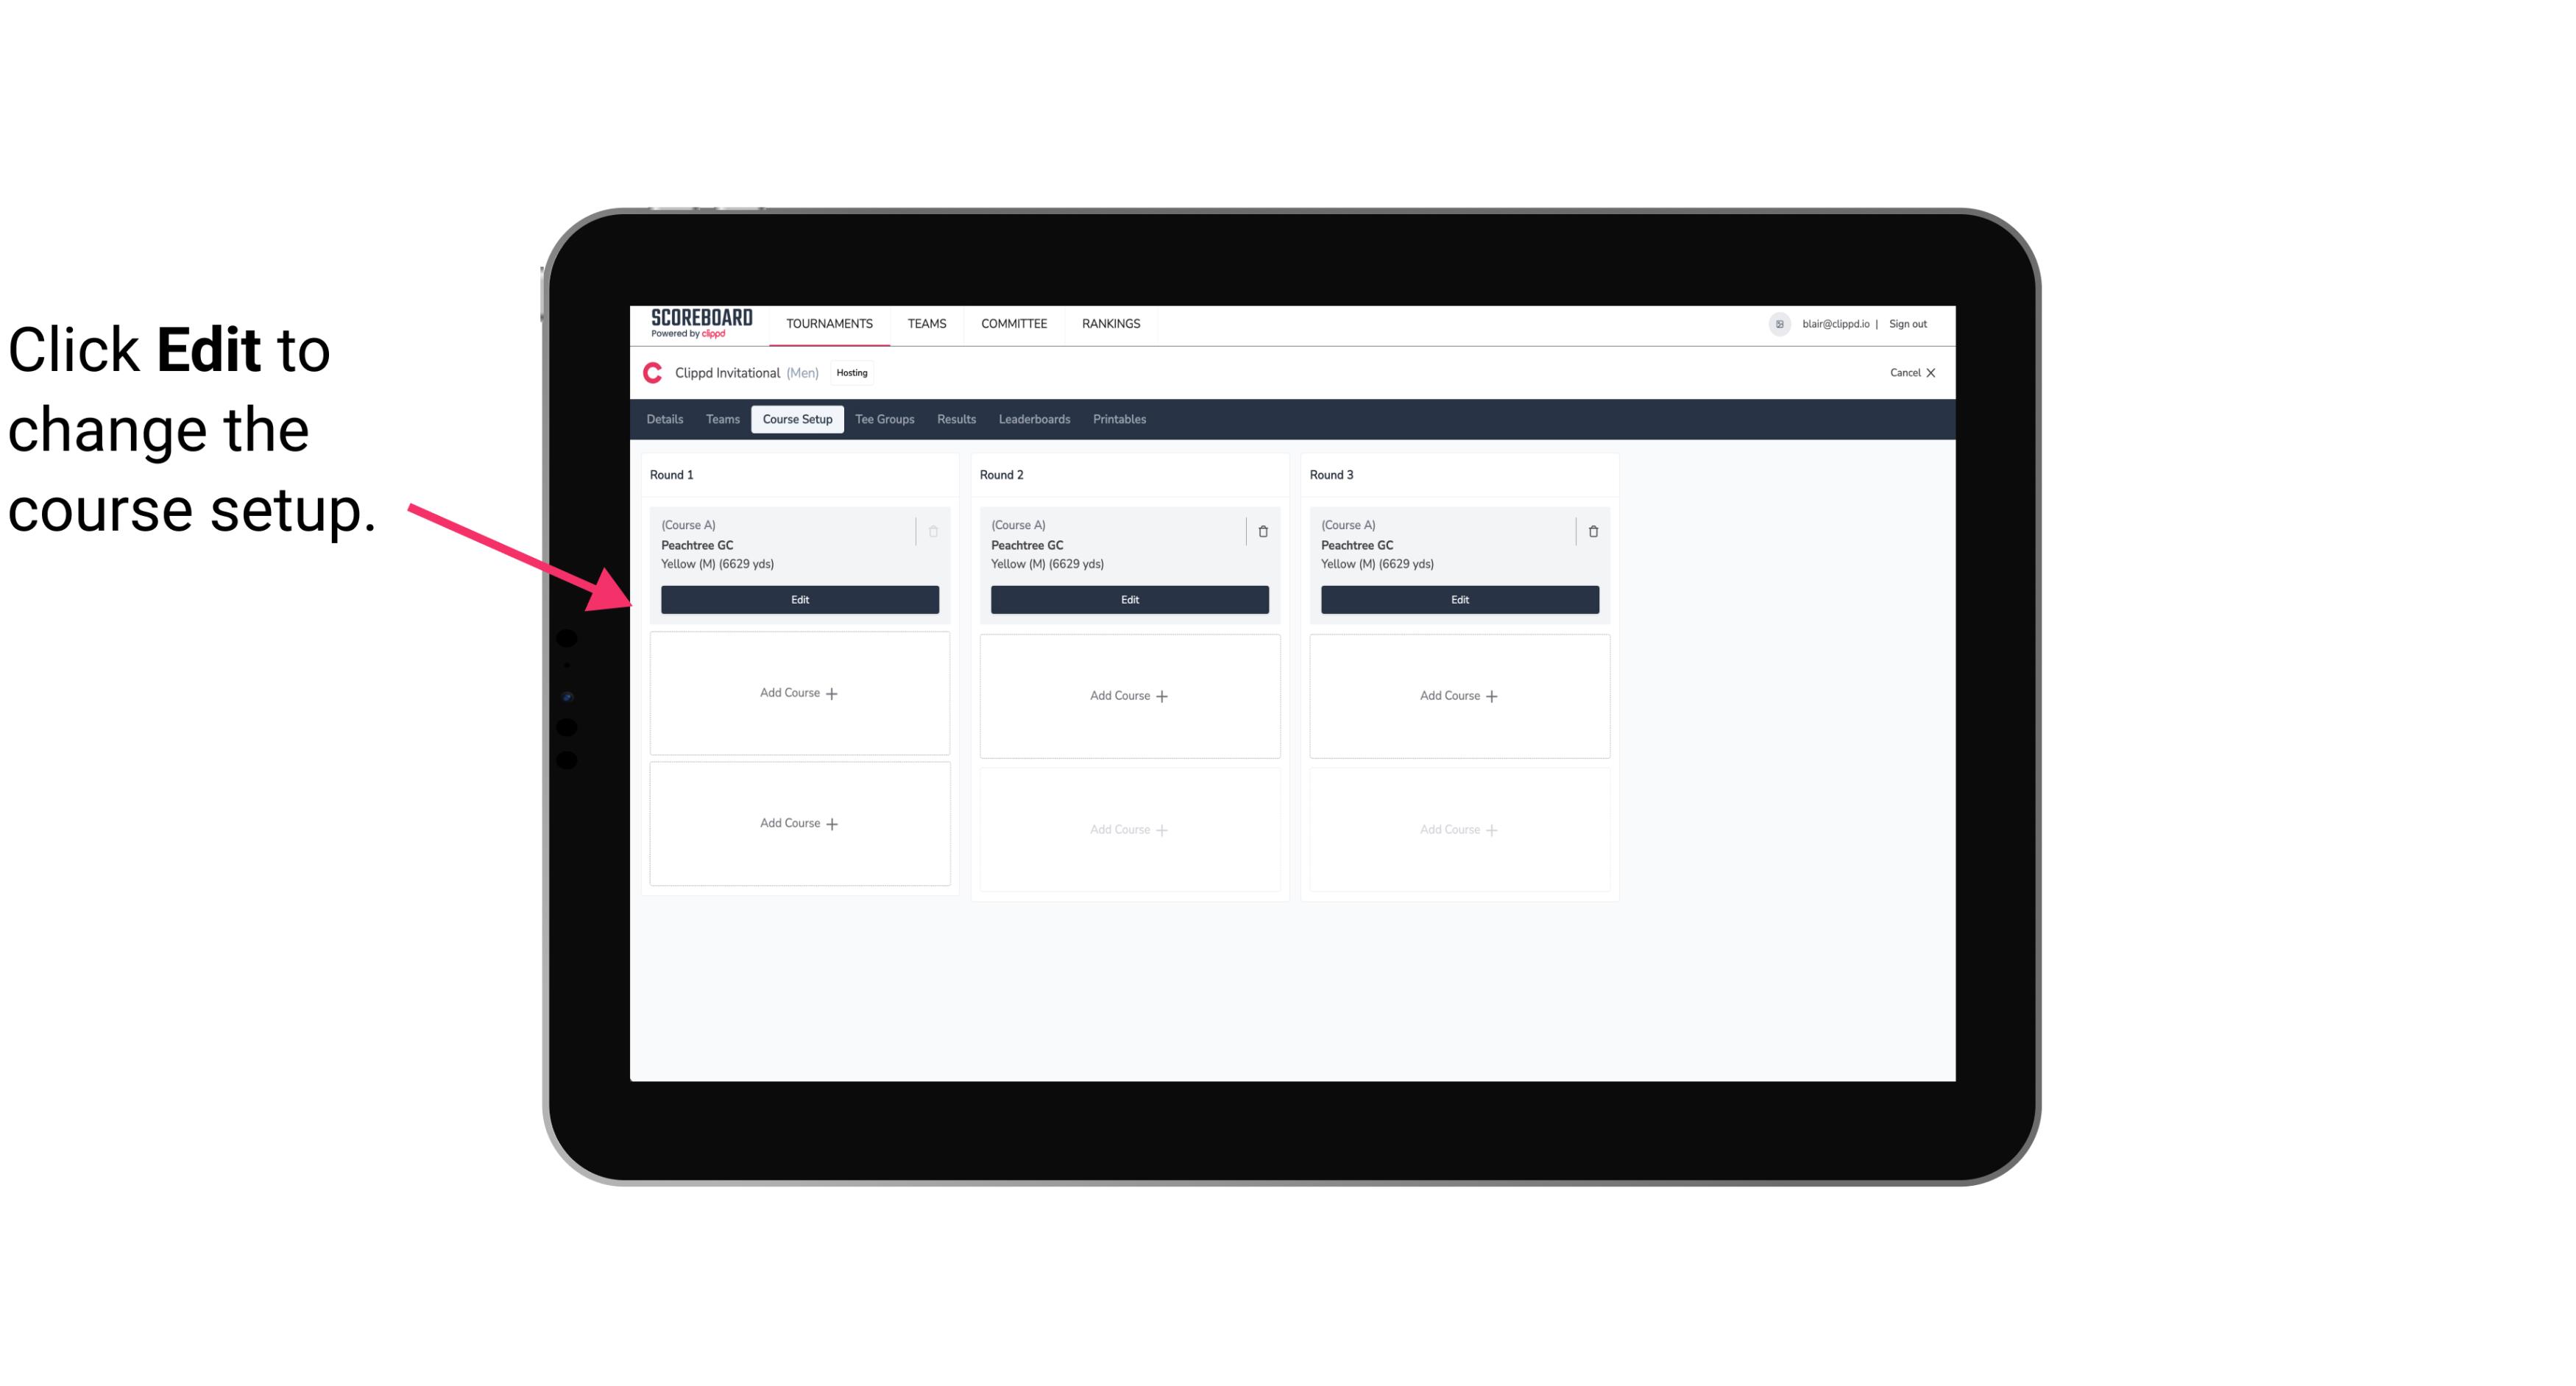Click delete icon for Round 3 course

click(1593, 531)
